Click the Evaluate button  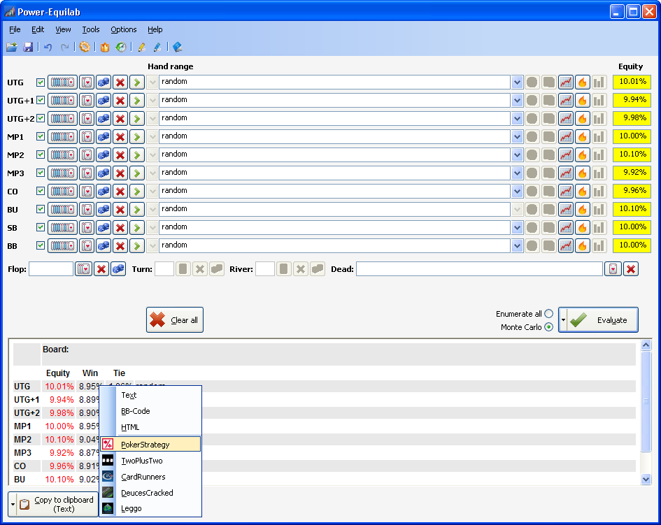tap(603, 320)
